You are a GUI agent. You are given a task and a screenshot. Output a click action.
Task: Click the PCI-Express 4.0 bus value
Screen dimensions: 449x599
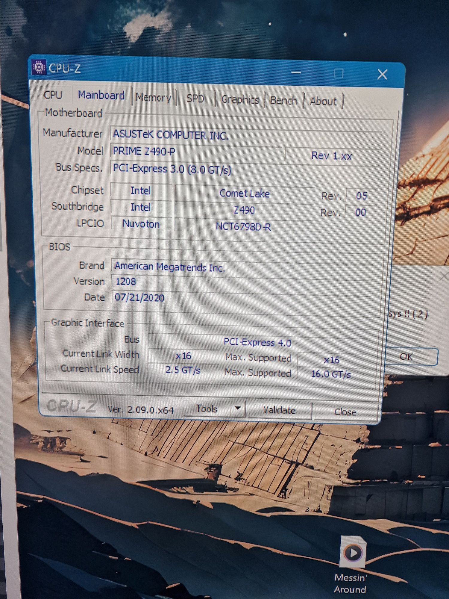pyautogui.click(x=257, y=342)
